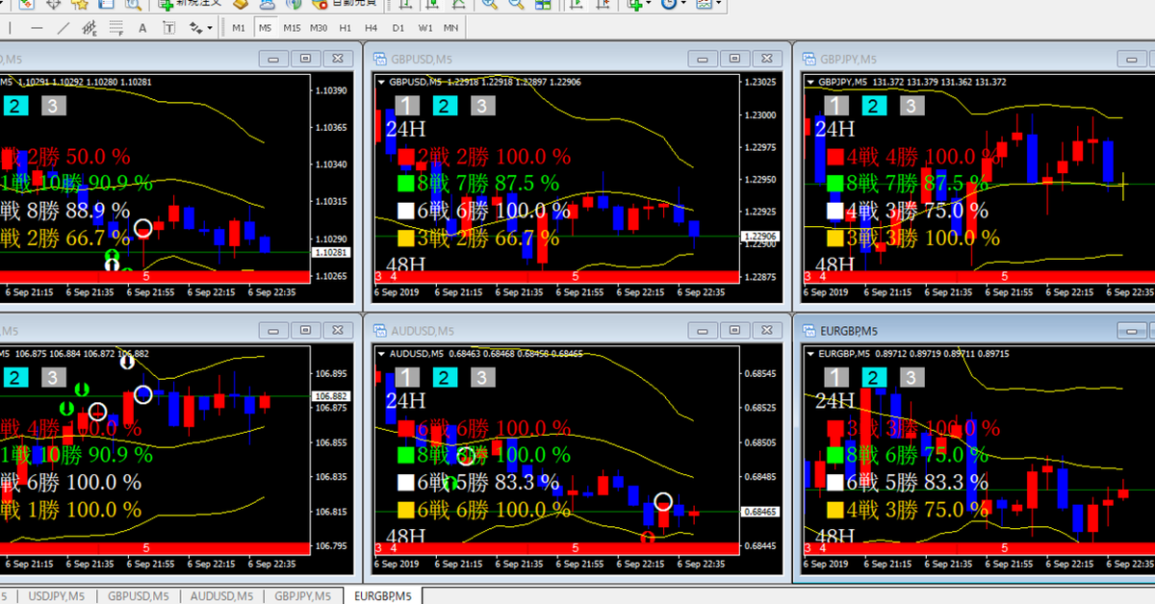Expand the triangle beside GBPJPY,M5 chart label

click(x=811, y=83)
